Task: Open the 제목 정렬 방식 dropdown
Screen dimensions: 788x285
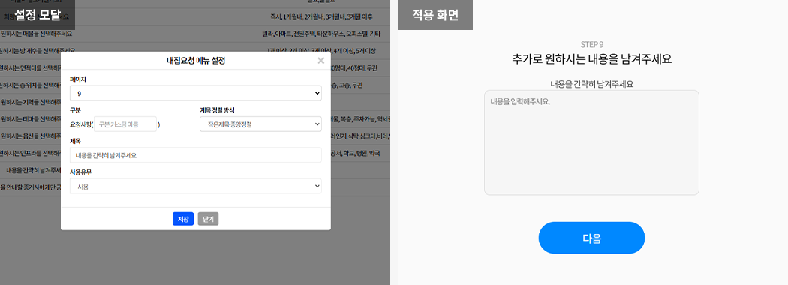Action: (x=261, y=124)
